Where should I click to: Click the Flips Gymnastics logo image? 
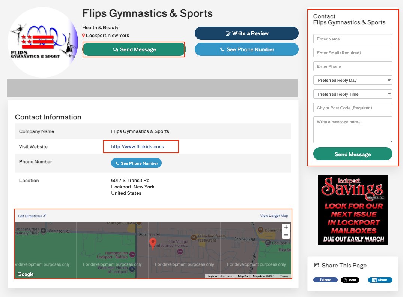(42, 42)
